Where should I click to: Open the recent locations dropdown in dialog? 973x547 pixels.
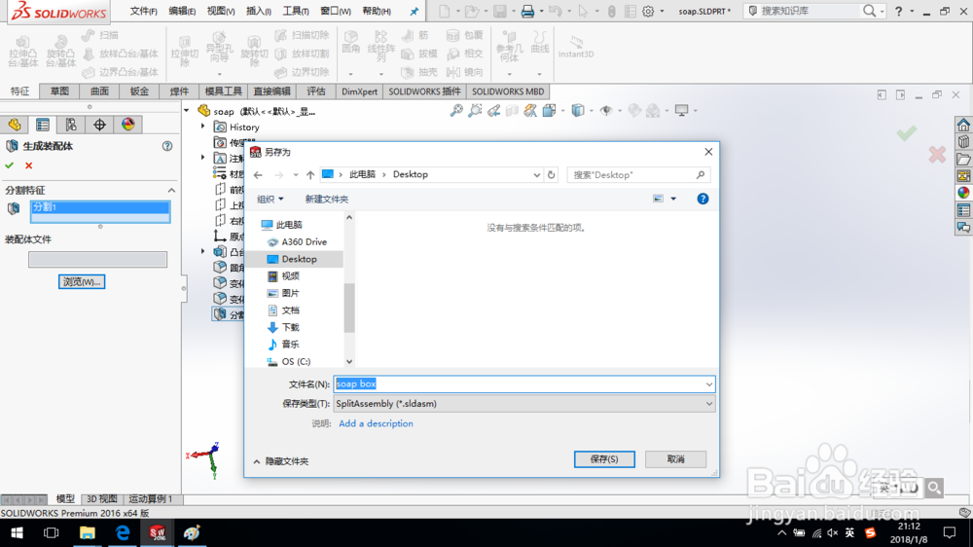coord(296,175)
